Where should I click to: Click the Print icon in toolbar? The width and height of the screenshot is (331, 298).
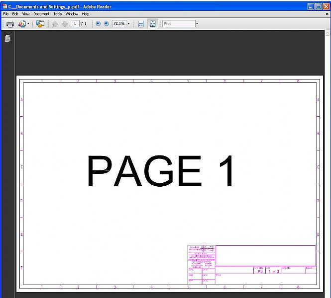click(10, 24)
